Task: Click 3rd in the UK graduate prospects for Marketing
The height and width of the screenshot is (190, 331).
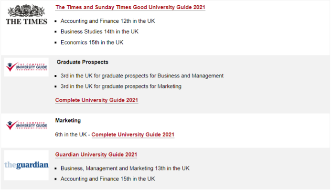Action: pos(121,86)
